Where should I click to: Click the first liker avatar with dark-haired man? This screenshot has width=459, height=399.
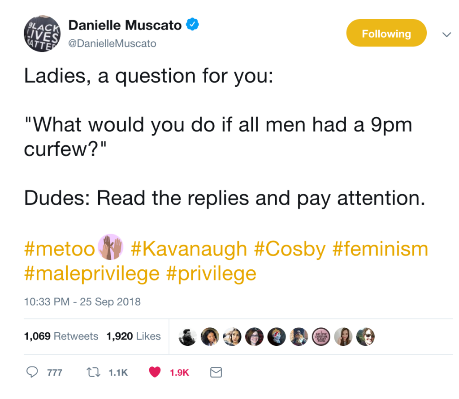point(188,337)
